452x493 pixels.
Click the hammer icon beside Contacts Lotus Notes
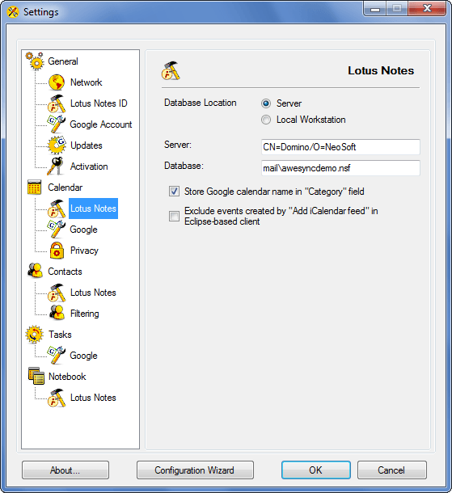(x=57, y=293)
